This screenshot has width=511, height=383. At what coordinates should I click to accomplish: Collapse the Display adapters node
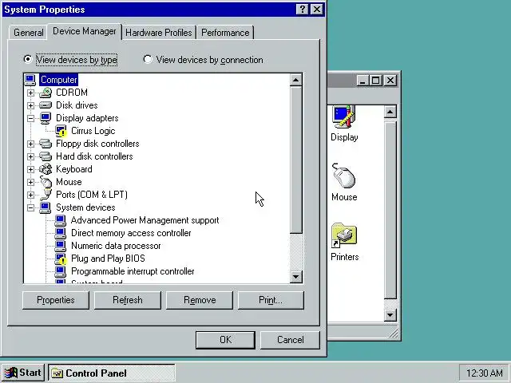tap(30, 118)
